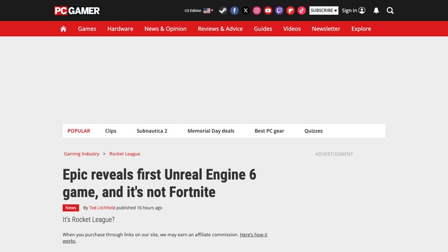Open Best PC gear topic

269,131
